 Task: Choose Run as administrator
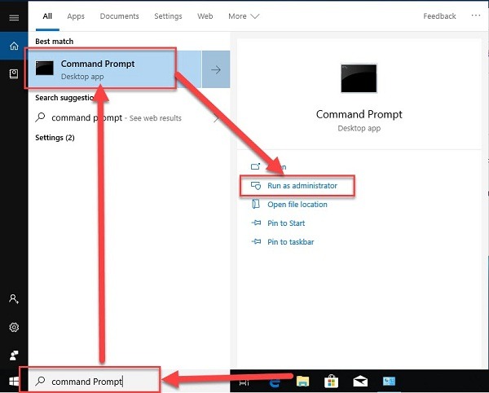click(x=302, y=186)
